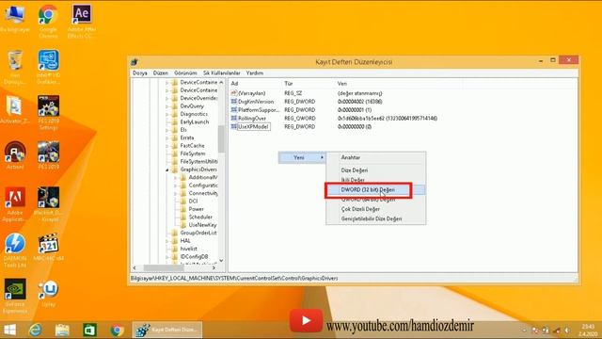Open Chrome from the taskbar

click(117, 331)
